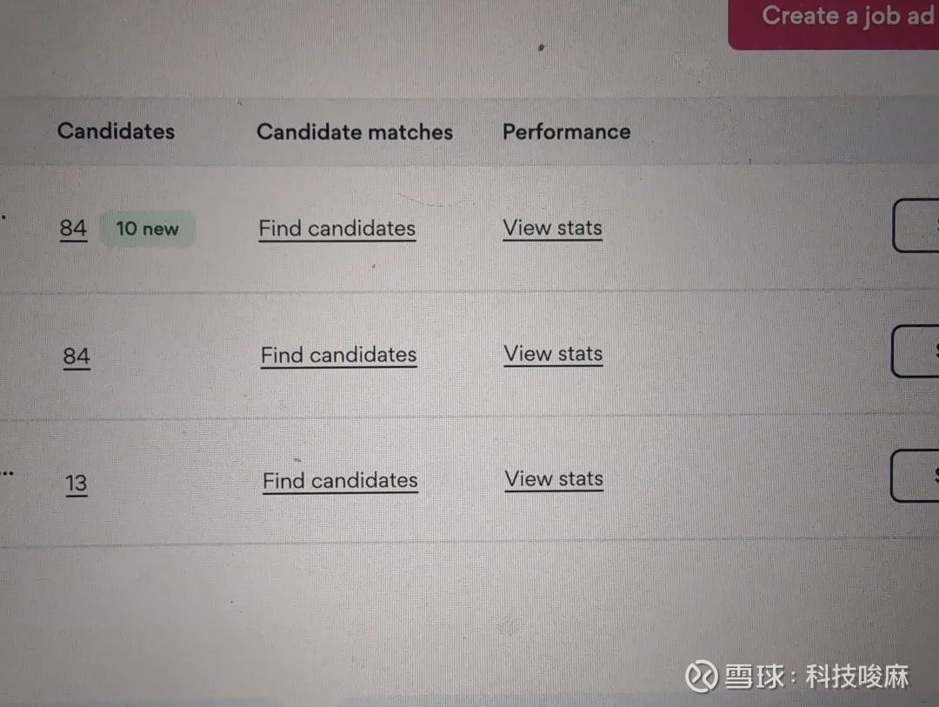View stats for the second job row

point(553,354)
